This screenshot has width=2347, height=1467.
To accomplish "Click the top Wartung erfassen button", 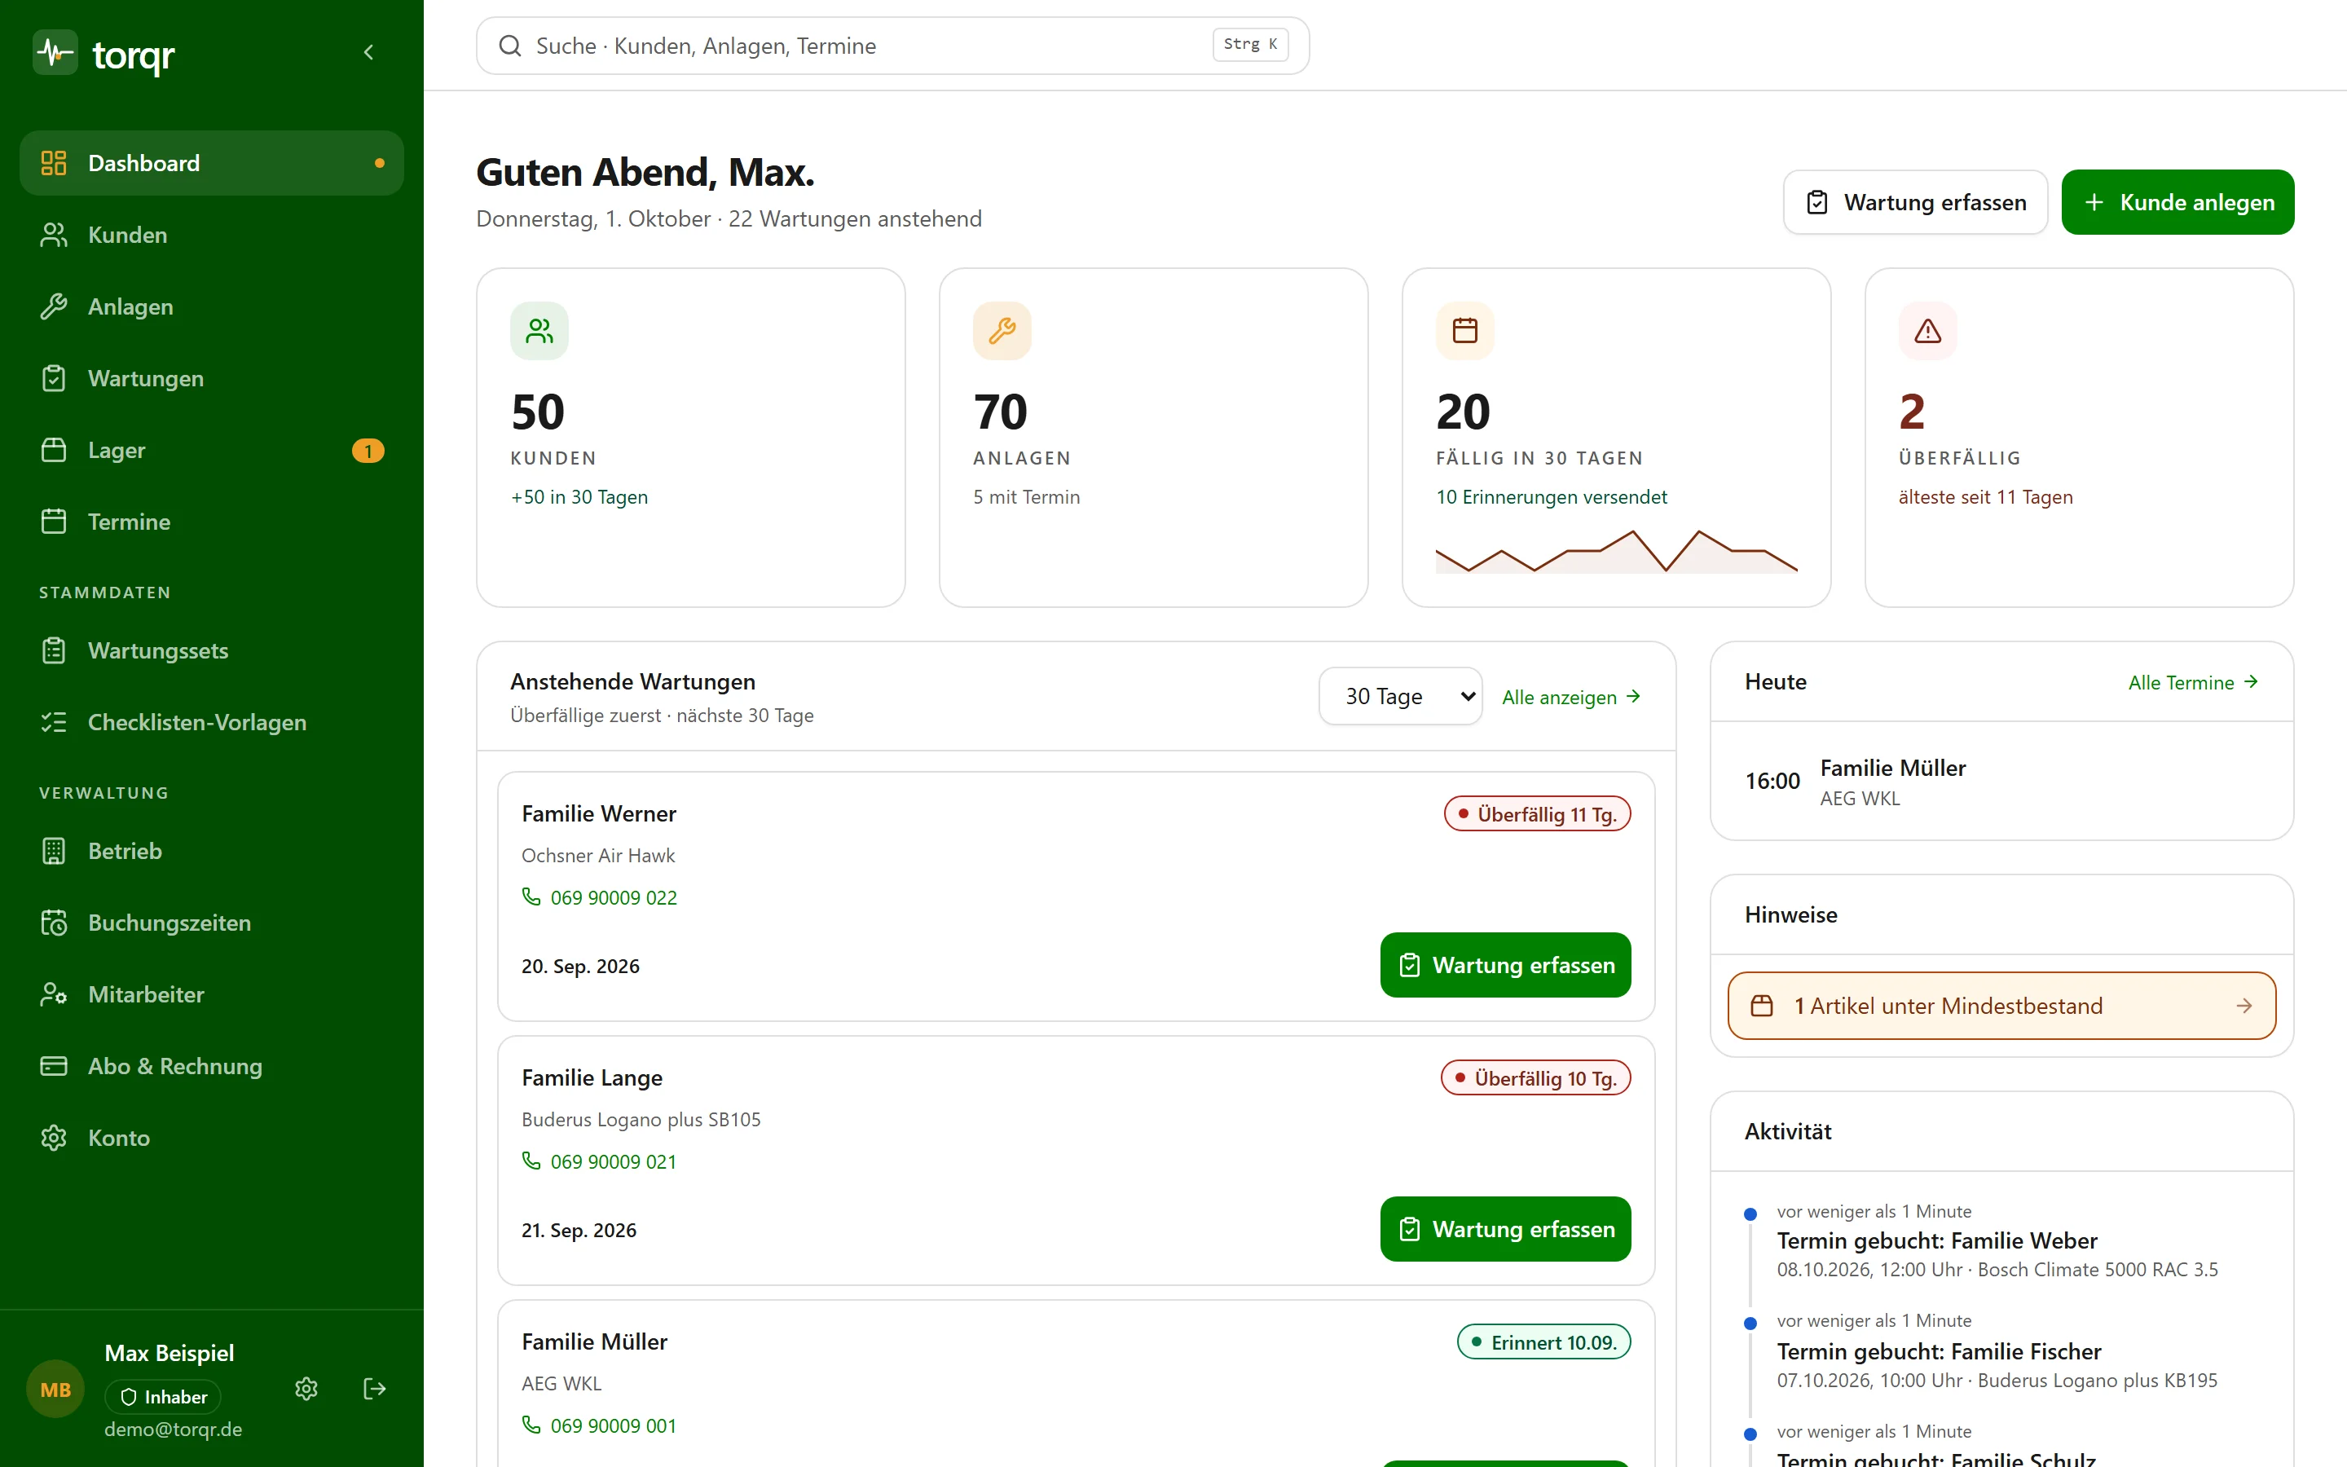I will point(1914,202).
